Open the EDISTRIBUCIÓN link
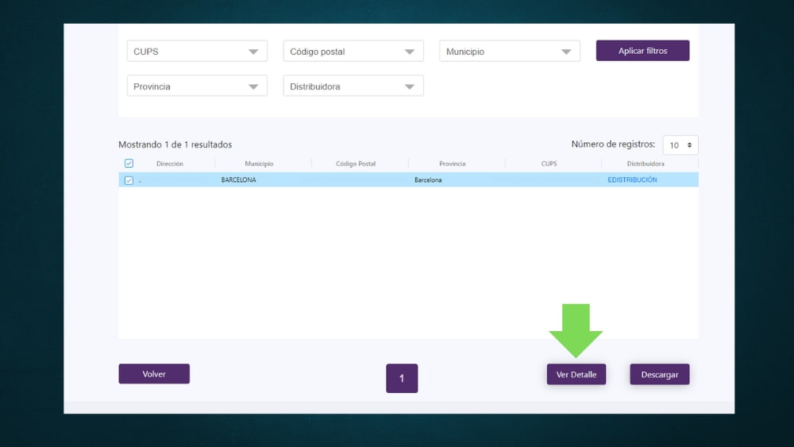Screen dimensions: 794x447 pyautogui.click(x=632, y=180)
